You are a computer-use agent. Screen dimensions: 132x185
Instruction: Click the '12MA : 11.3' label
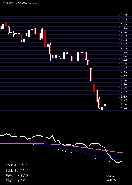pyautogui.click(x=16, y=170)
